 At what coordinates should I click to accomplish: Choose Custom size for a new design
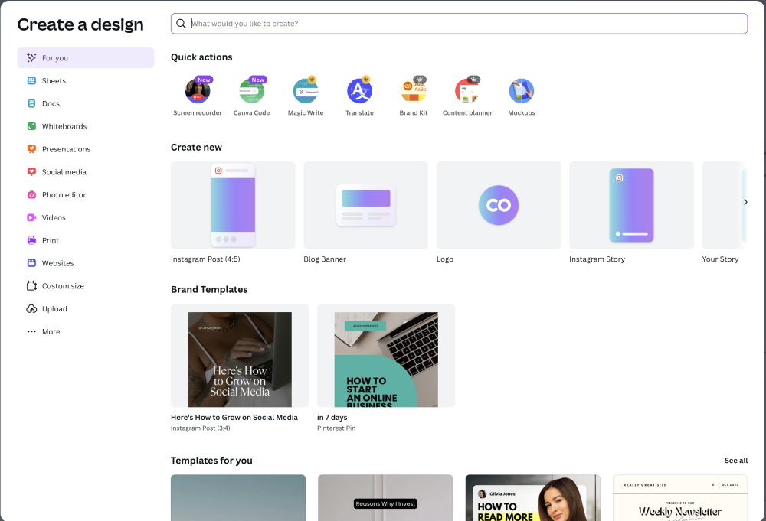61,285
